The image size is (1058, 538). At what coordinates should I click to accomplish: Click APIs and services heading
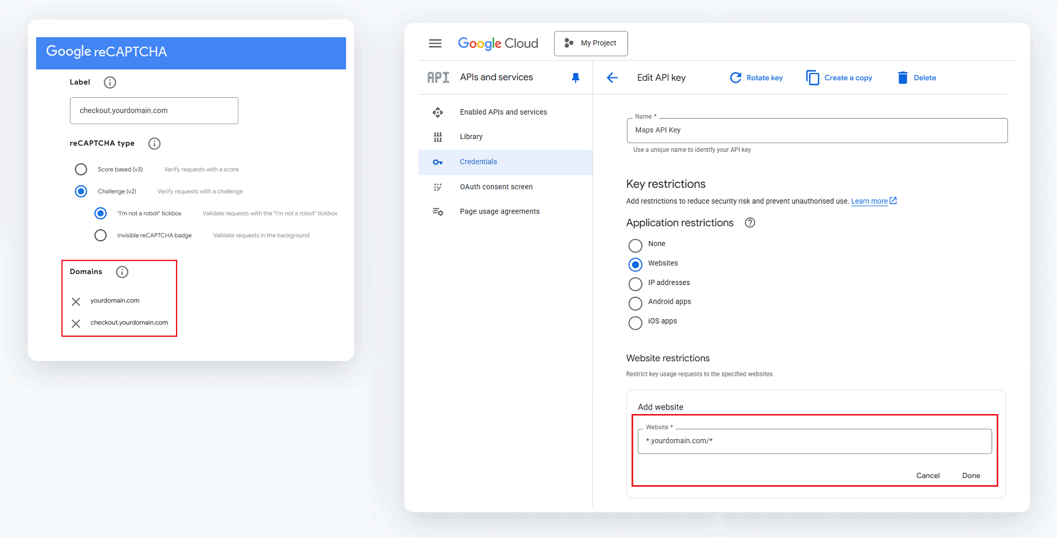[496, 77]
